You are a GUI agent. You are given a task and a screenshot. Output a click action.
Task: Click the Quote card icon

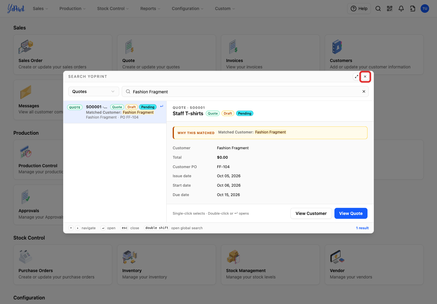[x=130, y=47]
